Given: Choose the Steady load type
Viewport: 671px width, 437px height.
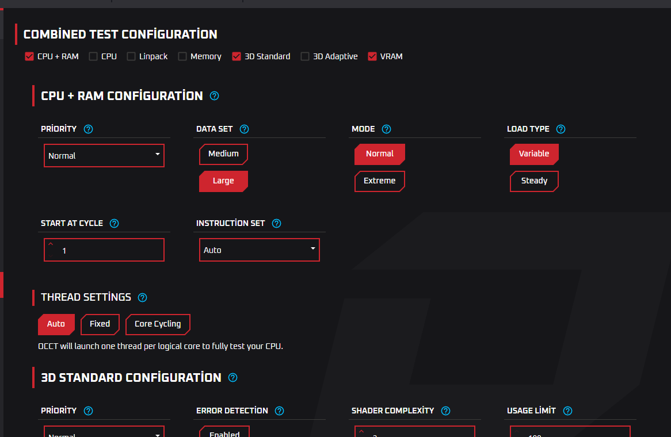Looking at the screenshot, I should pos(534,181).
